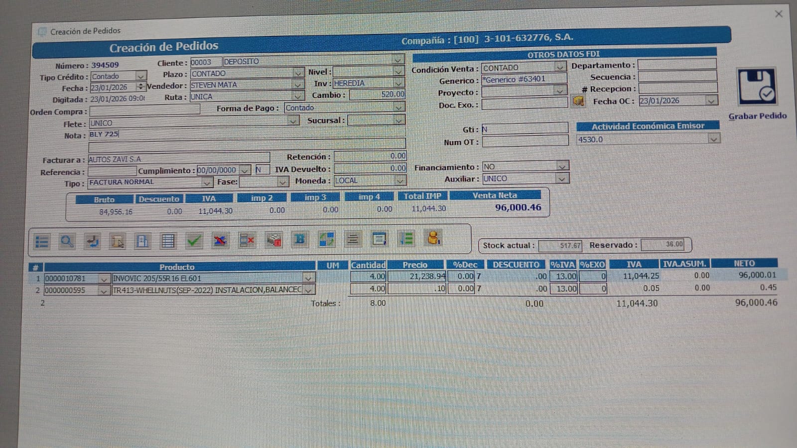Open the Vendedor dropdown for STEVEN MATA
This screenshot has width=797, height=448.
click(297, 85)
